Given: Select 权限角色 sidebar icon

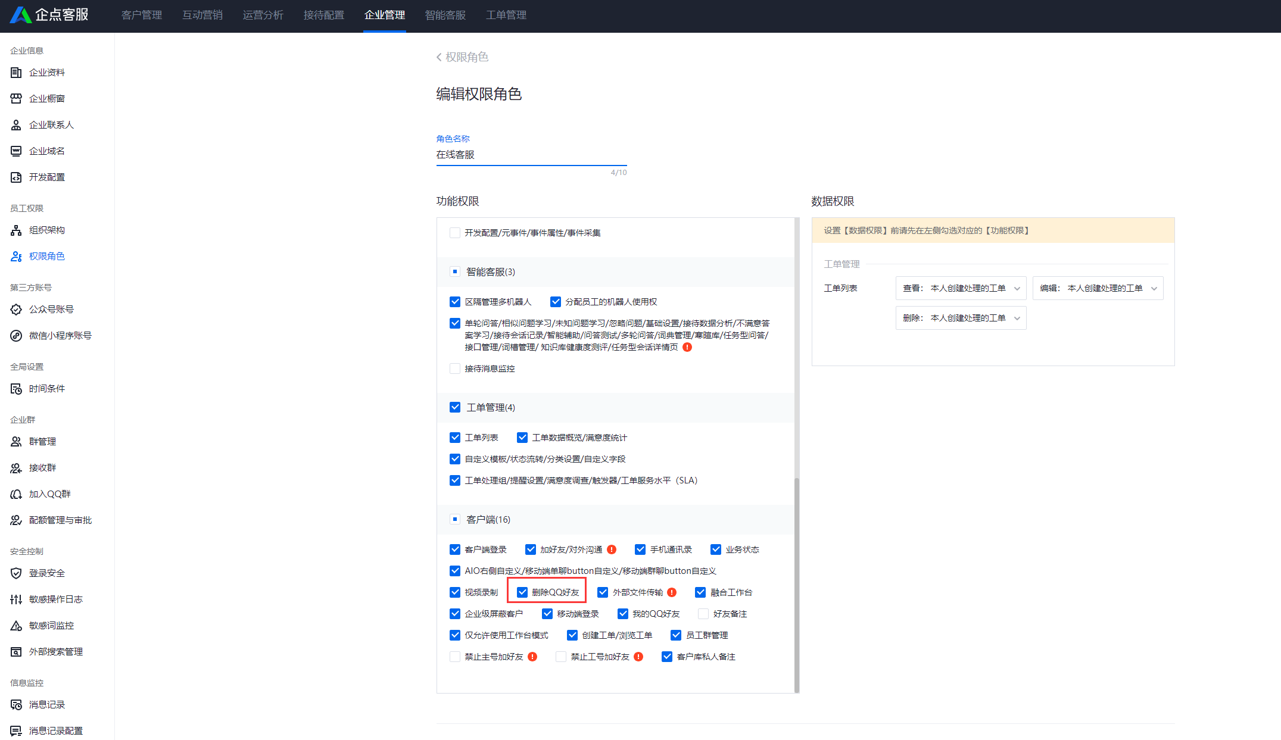Looking at the screenshot, I should click(16, 257).
